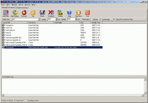Click the Delete trash icon
Screen dimensions: 148x103
60,13
